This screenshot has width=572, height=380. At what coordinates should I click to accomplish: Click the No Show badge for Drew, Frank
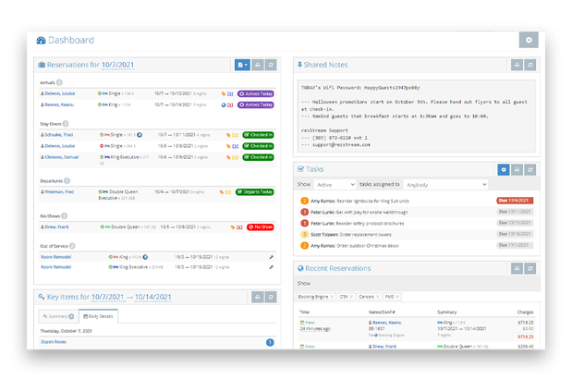click(260, 227)
